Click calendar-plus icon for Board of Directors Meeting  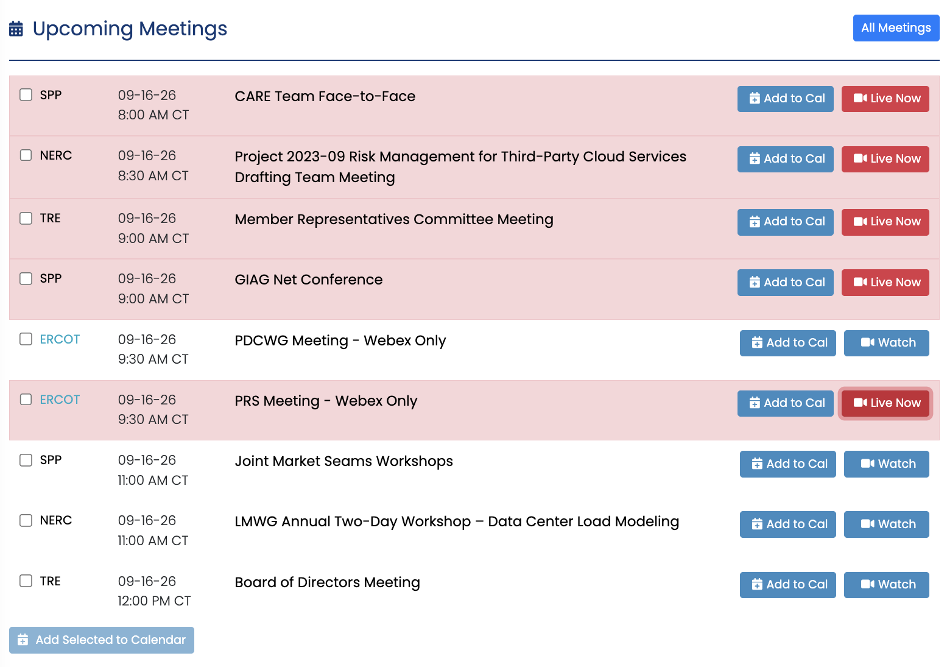pos(757,585)
